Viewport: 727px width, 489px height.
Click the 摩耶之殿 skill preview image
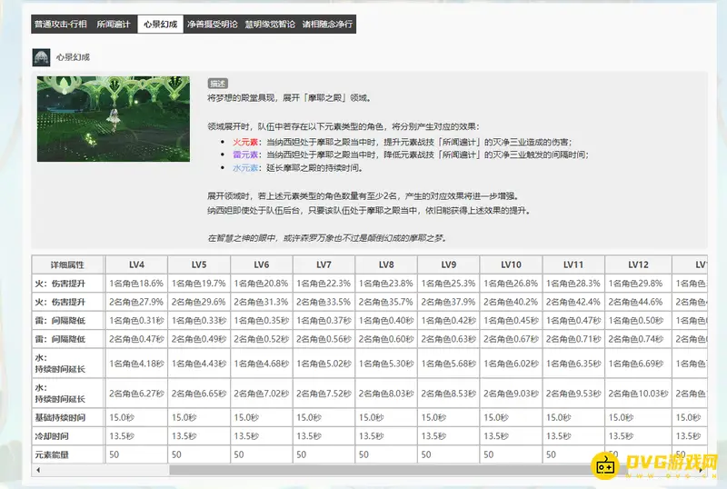(114, 119)
